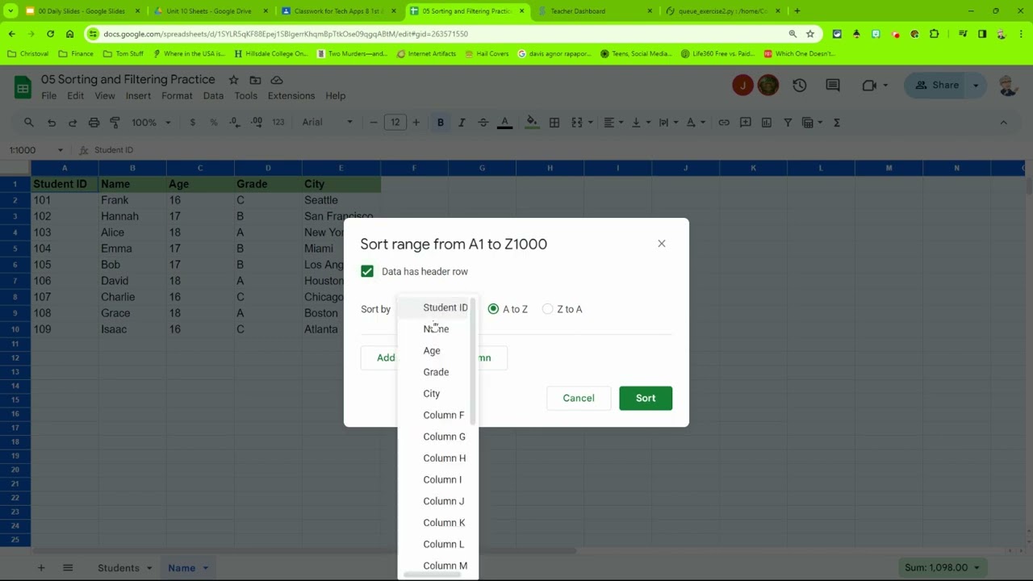Click the Paint format icon
1033x581 pixels.
[x=115, y=123]
